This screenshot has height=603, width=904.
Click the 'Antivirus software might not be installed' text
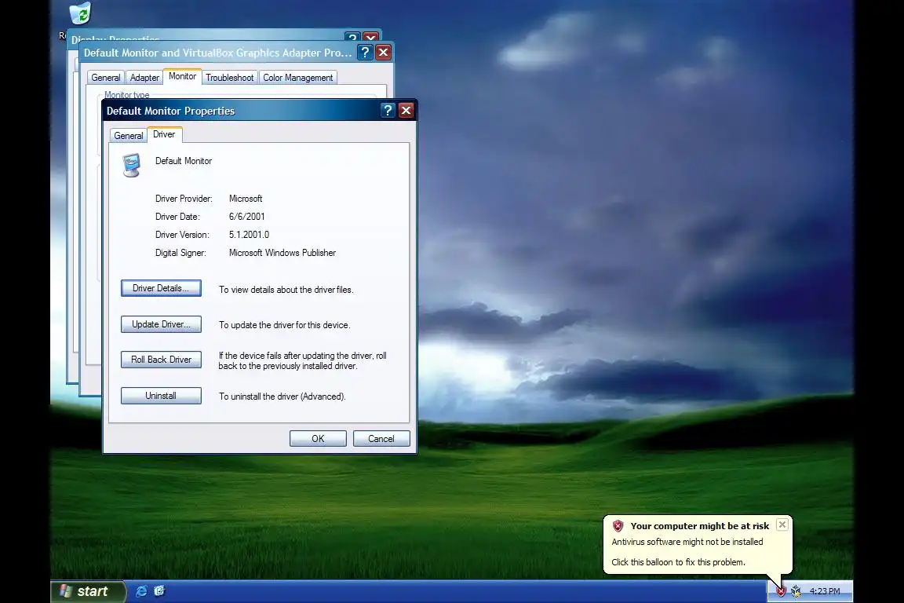click(687, 542)
